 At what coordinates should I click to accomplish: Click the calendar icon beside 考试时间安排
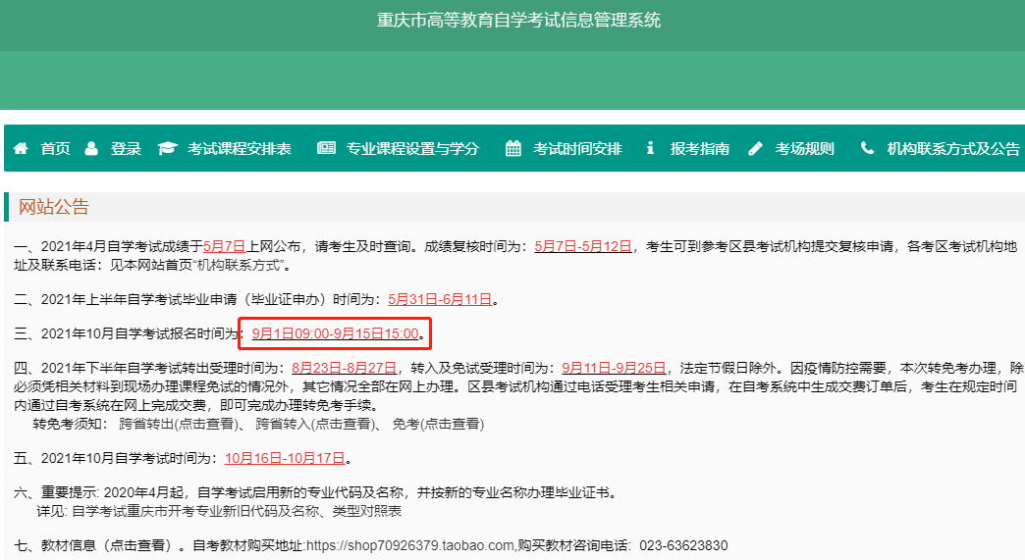tap(513, 148)
